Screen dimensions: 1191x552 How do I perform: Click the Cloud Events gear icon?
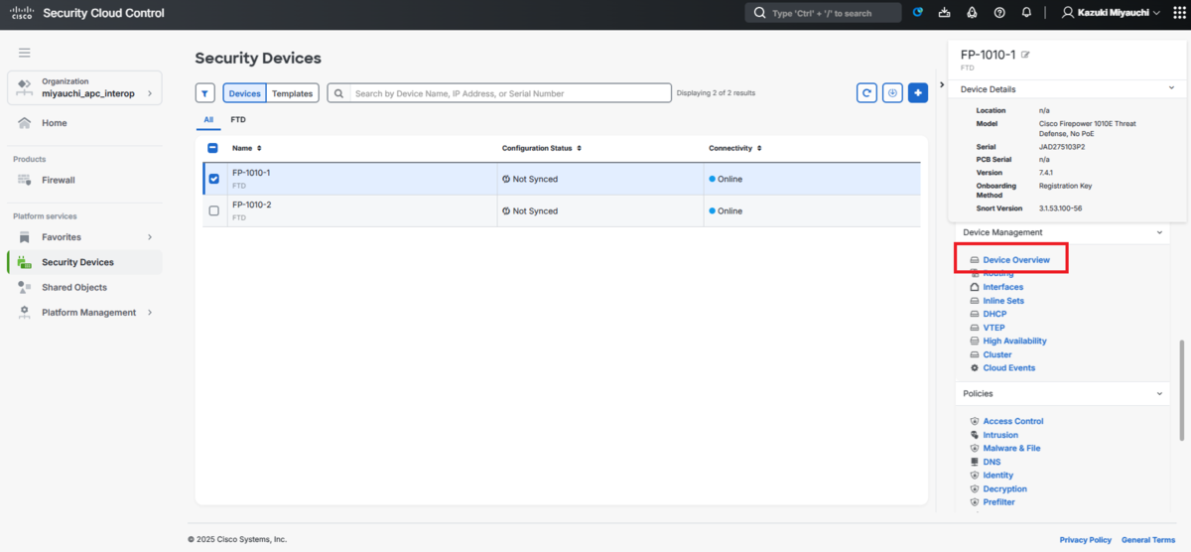click(x=975, y=368)
